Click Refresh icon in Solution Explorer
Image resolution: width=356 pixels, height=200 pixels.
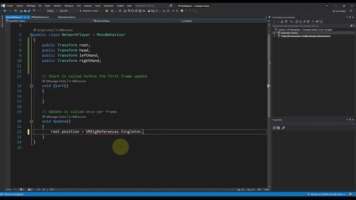300,22
